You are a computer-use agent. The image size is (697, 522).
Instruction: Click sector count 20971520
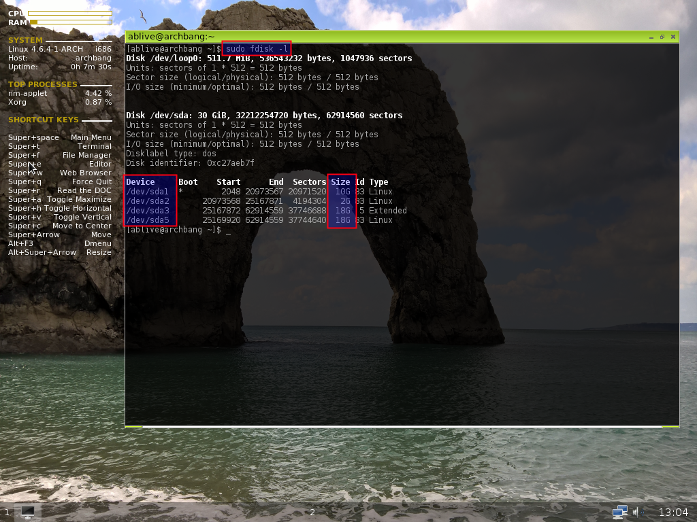click(307, 192)
